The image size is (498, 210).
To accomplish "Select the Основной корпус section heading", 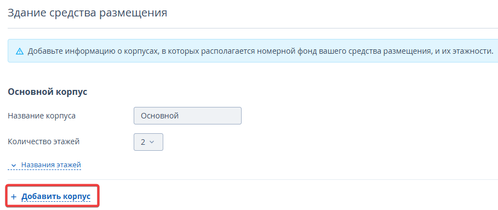I will (48, 92).
